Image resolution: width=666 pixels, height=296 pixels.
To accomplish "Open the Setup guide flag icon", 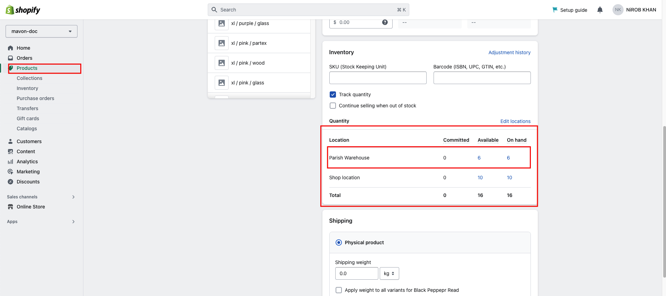I will click(x=555, y=10).
